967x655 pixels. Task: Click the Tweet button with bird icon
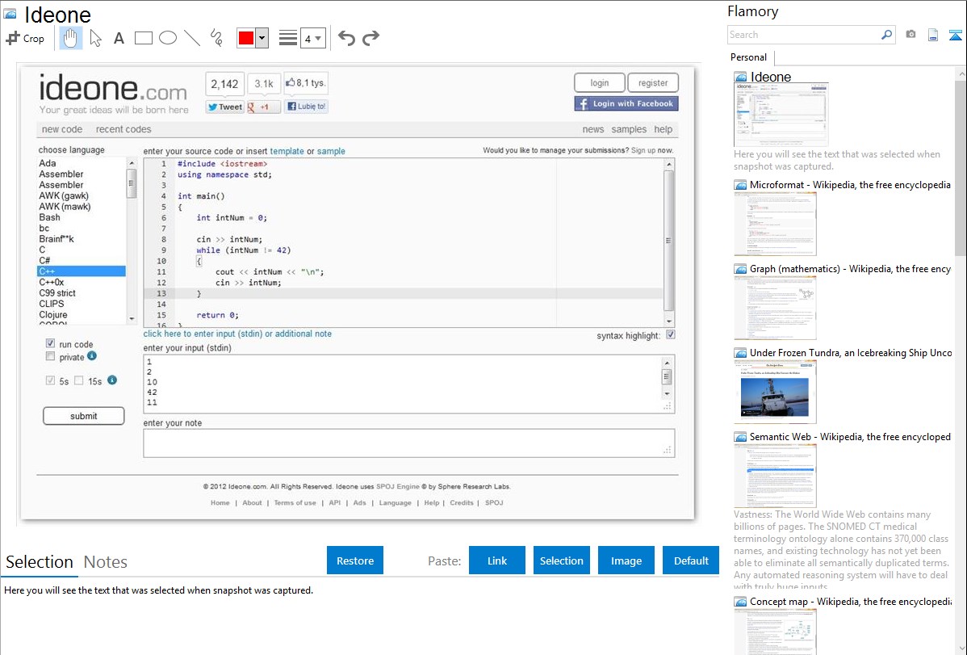pyautogui.click(x=225, y=107)
